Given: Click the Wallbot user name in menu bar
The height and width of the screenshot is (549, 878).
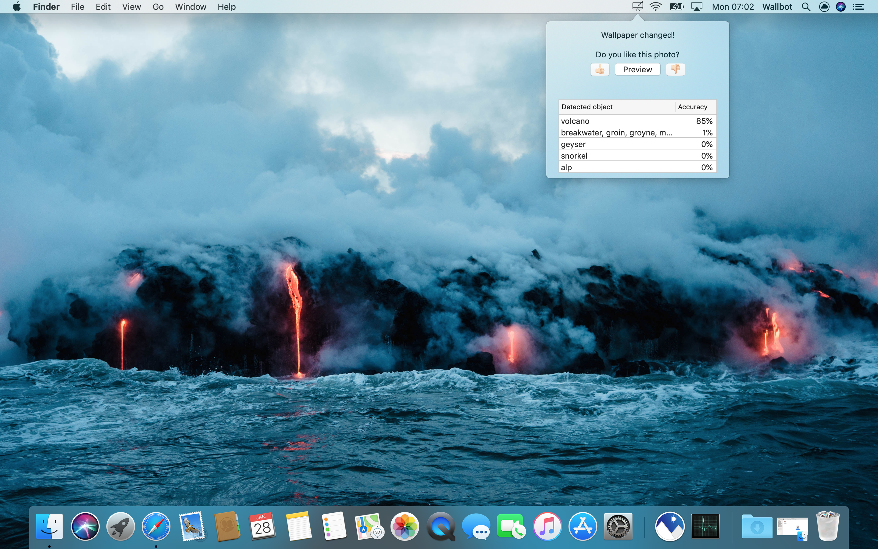Looking at the screenshot, I should point(777,6).
